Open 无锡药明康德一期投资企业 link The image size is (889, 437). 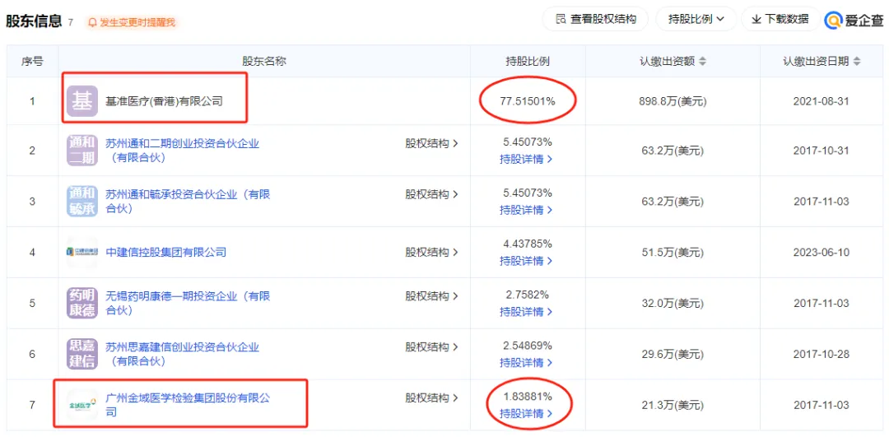point(188,303)
